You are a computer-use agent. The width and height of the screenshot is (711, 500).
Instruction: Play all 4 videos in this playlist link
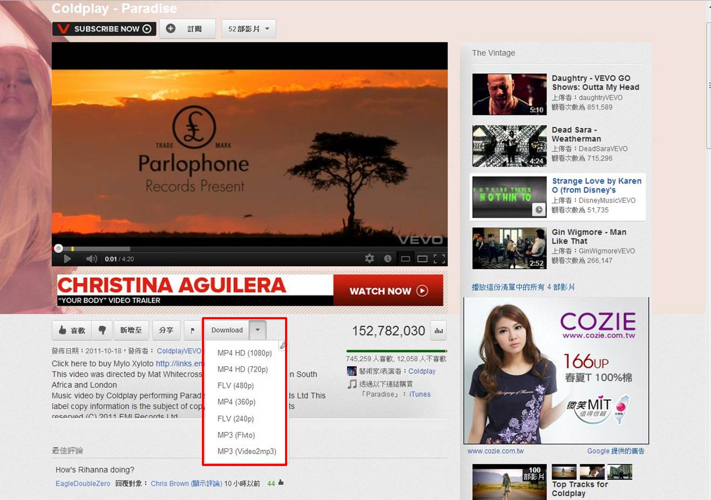pyautogui.click(x=523, y=287)
